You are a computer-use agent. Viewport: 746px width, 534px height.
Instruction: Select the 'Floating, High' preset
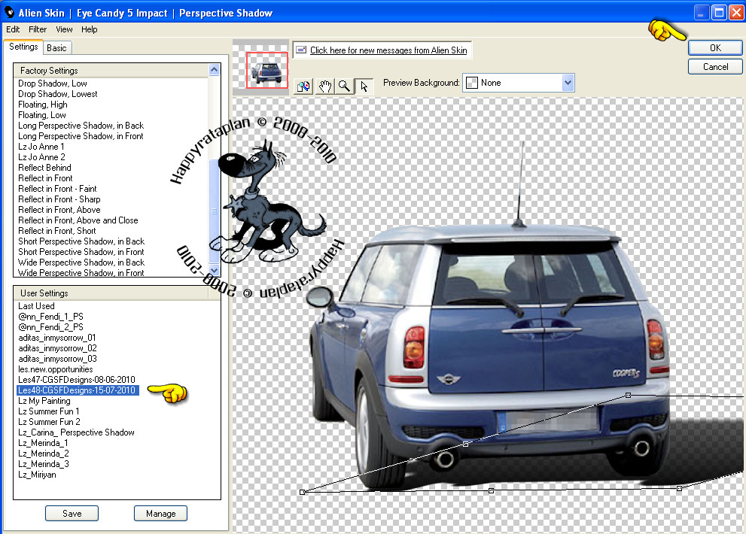tap(43, 105)
